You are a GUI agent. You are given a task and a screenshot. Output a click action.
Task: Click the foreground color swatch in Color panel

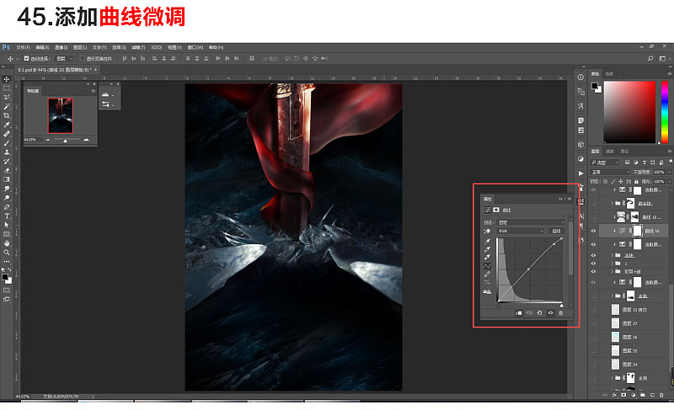[x=595, y=86]
